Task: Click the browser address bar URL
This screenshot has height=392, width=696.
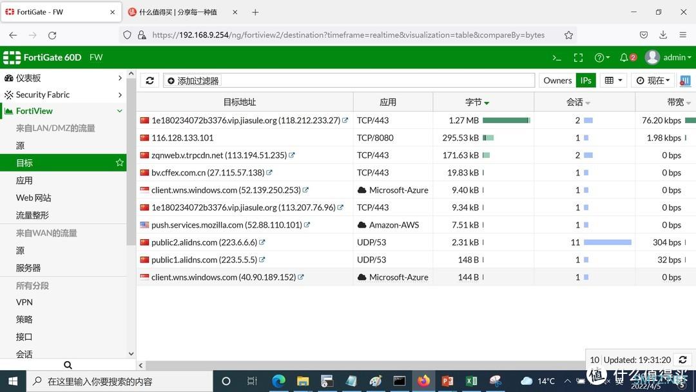Action: (x=349, y=35)
